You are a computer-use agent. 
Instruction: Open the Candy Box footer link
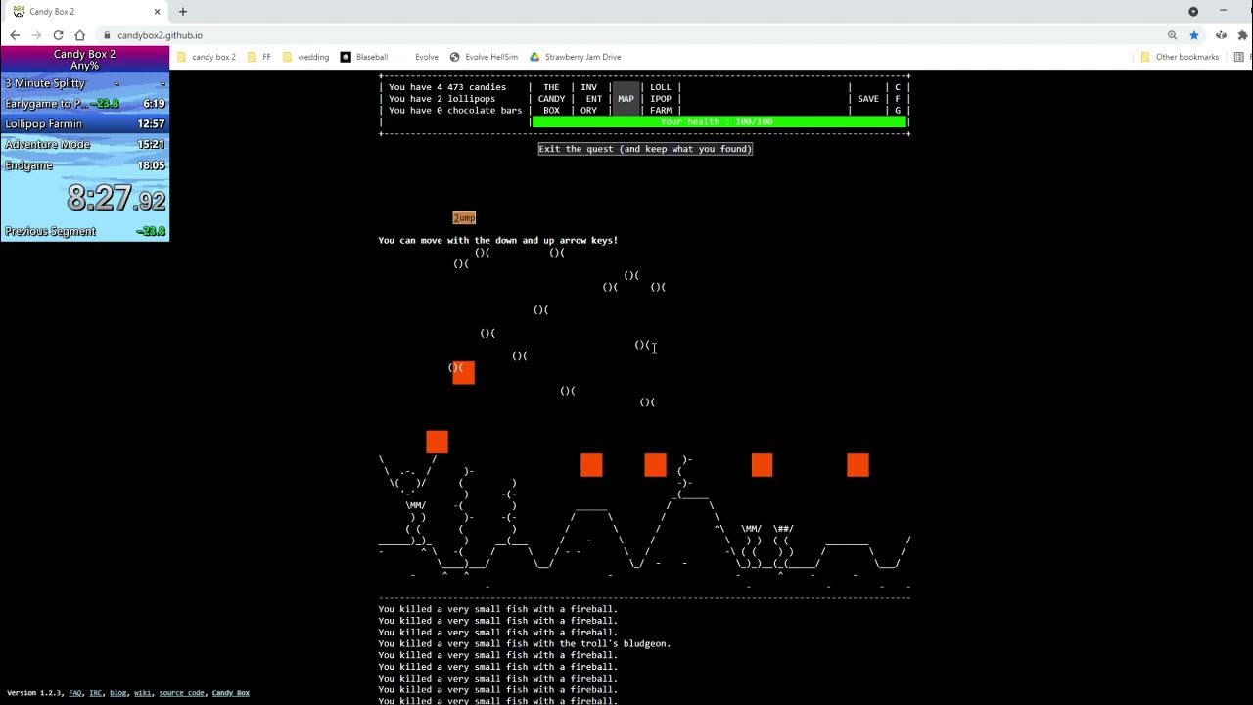click(231, 693)
